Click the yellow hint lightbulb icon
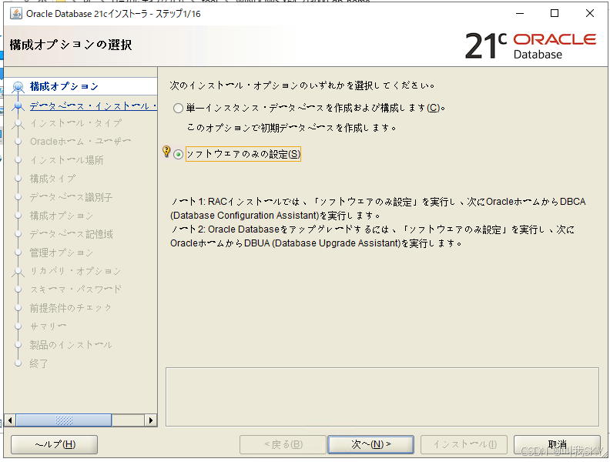The image size is (610, 462). pyautogui.click(x=166, y=151)
